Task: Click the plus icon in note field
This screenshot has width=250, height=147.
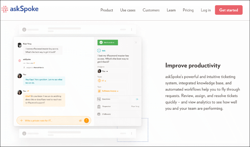Action: pyautogui.click(x=21, y=120)
